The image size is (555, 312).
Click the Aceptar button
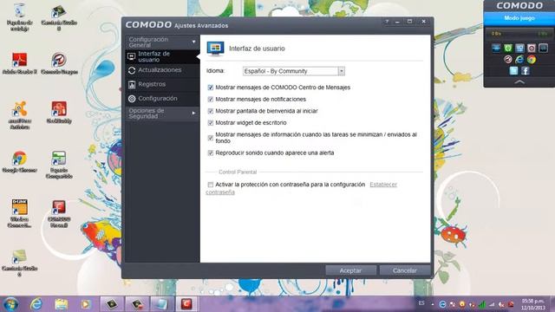[x=350, y=270]
